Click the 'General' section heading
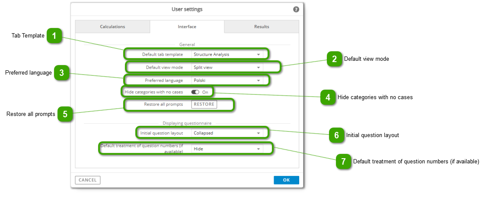This screenshot has width=486, height=197. tap(187, 45)
